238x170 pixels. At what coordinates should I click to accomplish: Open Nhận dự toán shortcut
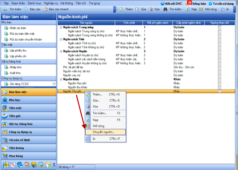[15, 28]
